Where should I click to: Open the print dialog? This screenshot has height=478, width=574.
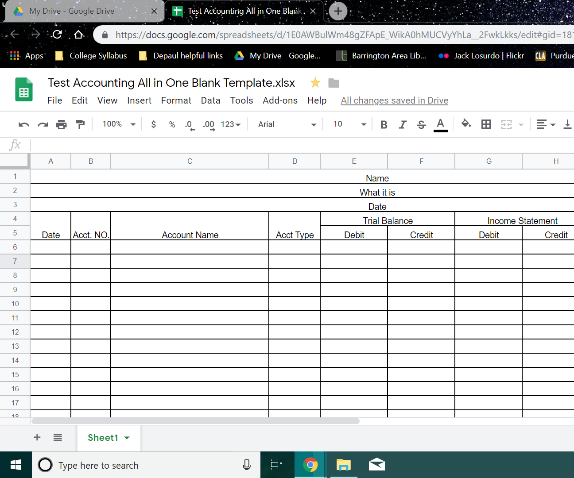click(x=61, y=124)
